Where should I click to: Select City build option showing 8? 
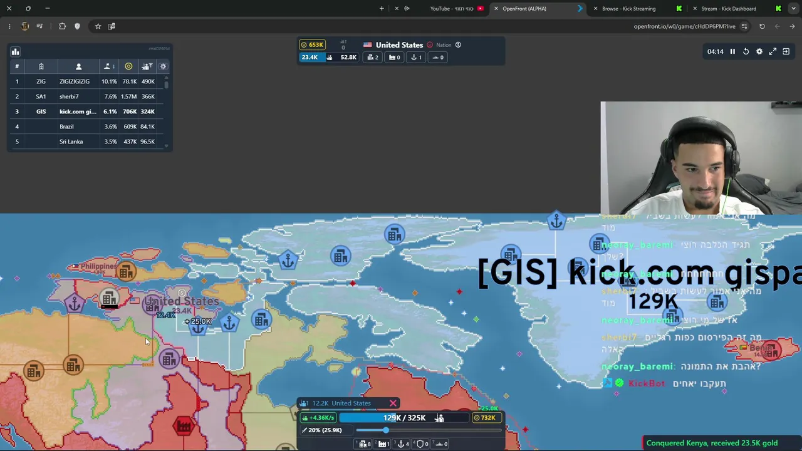point(365,444)
